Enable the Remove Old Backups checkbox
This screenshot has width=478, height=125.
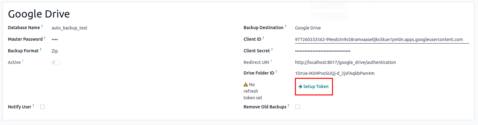298,107
